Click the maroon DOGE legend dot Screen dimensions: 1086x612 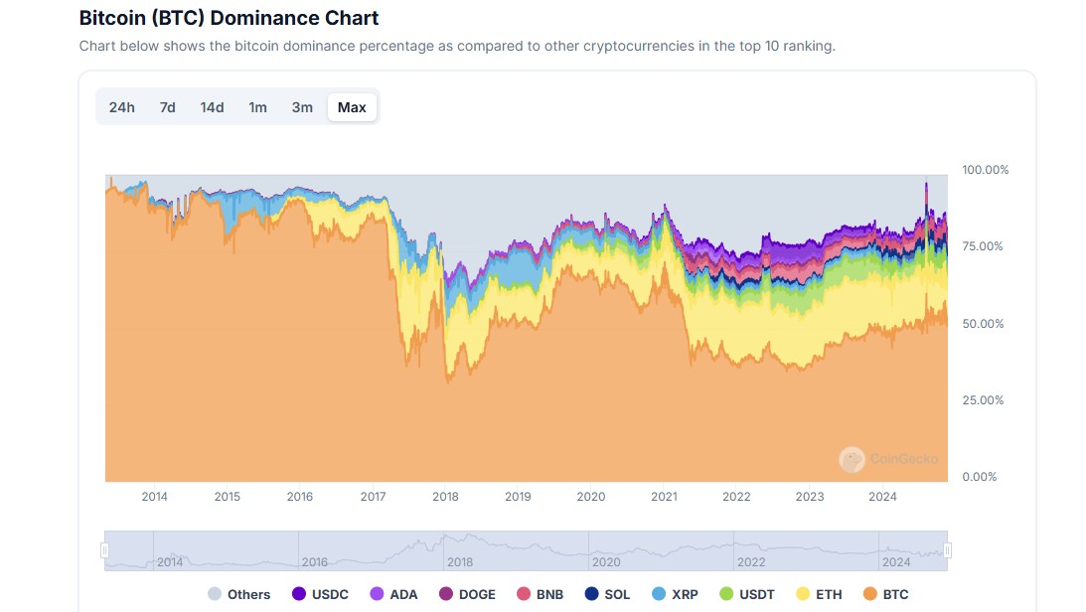tap(444, 593)
